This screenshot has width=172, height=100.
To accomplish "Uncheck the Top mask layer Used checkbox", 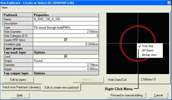I will pos(66,56).
